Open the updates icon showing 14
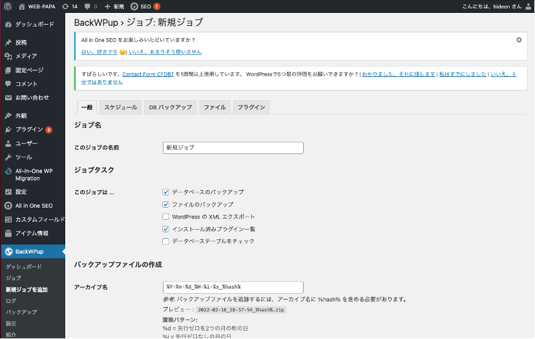Viewport: 535px width, 339px height. pyautogui.click(x=65, y=6)
